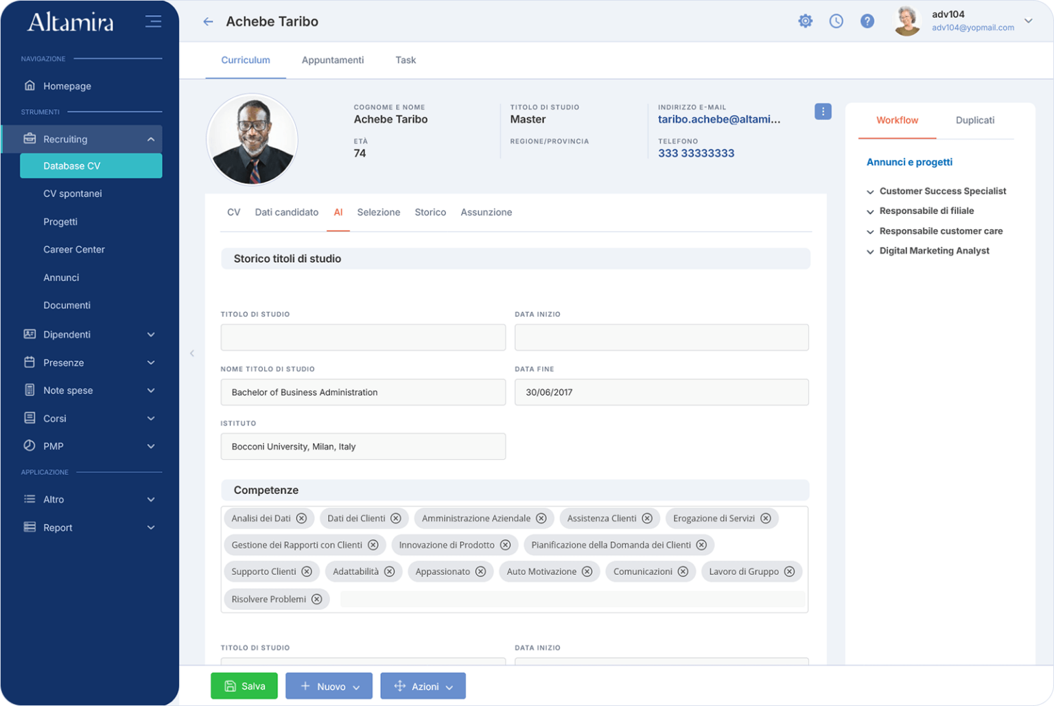Remove the Amministrazione Aziendale skill tag
Screen dimensions: 1054x706
click(x=541, y=518)
